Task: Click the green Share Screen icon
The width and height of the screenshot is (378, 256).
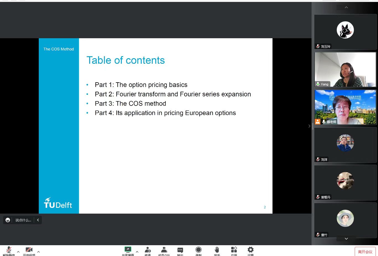Action: (x=128, y=250)
